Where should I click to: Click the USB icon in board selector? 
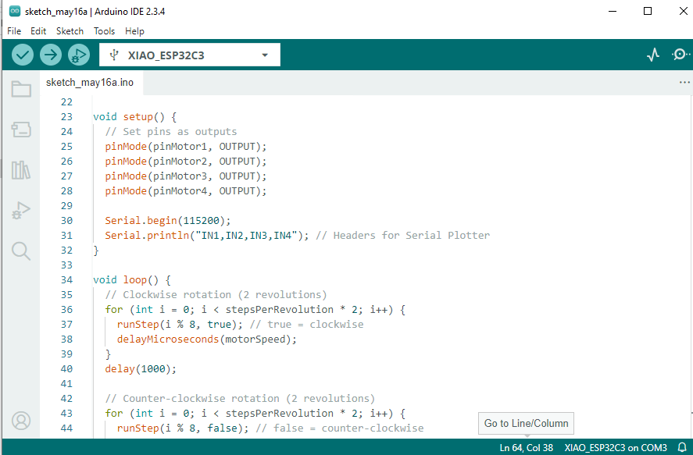click(x=114, y=55)
